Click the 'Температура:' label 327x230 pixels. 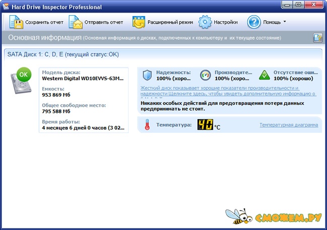(x=174, y=125)
